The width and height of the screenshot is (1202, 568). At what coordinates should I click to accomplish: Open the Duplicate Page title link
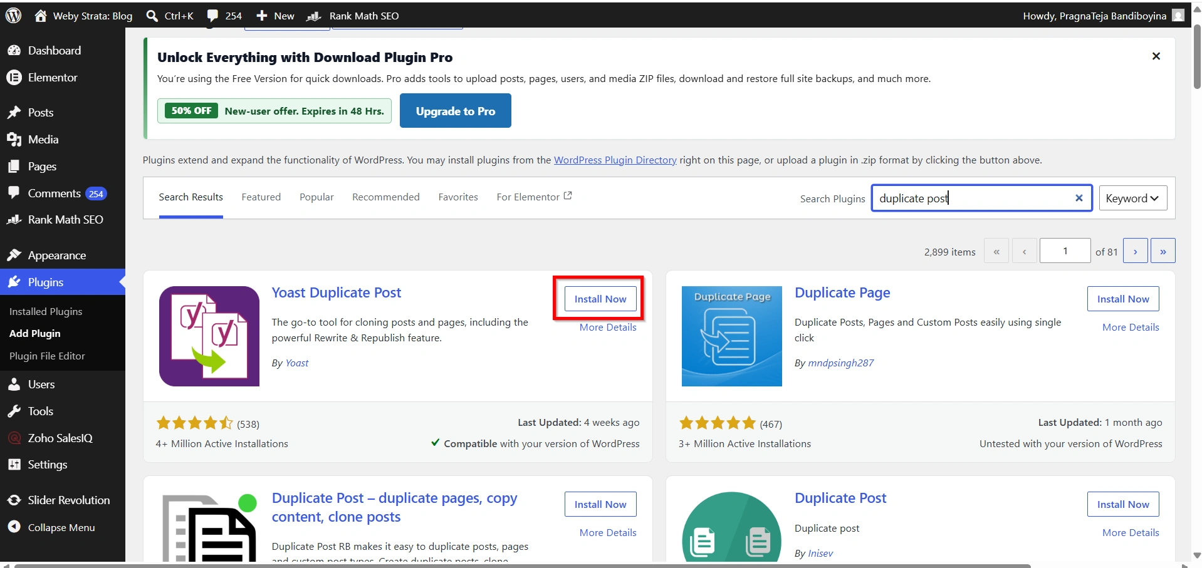pyautogui.click(x=842, y=292)
